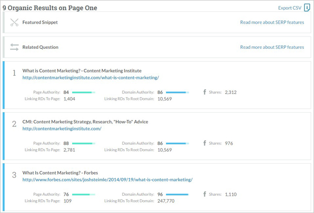Image resolution: width=314 pixels, height=213 pixels.
Task: Click the Page Authority value 84
Action: 66,92
